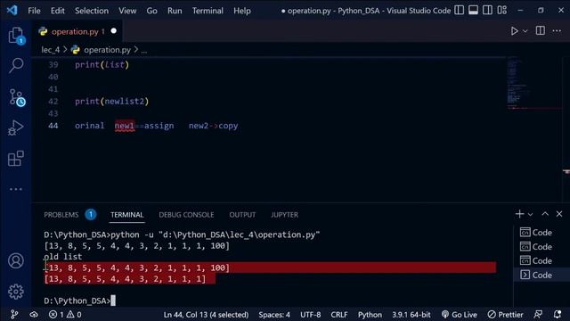
Task: Open the File menu
Action: click(34, 11)
